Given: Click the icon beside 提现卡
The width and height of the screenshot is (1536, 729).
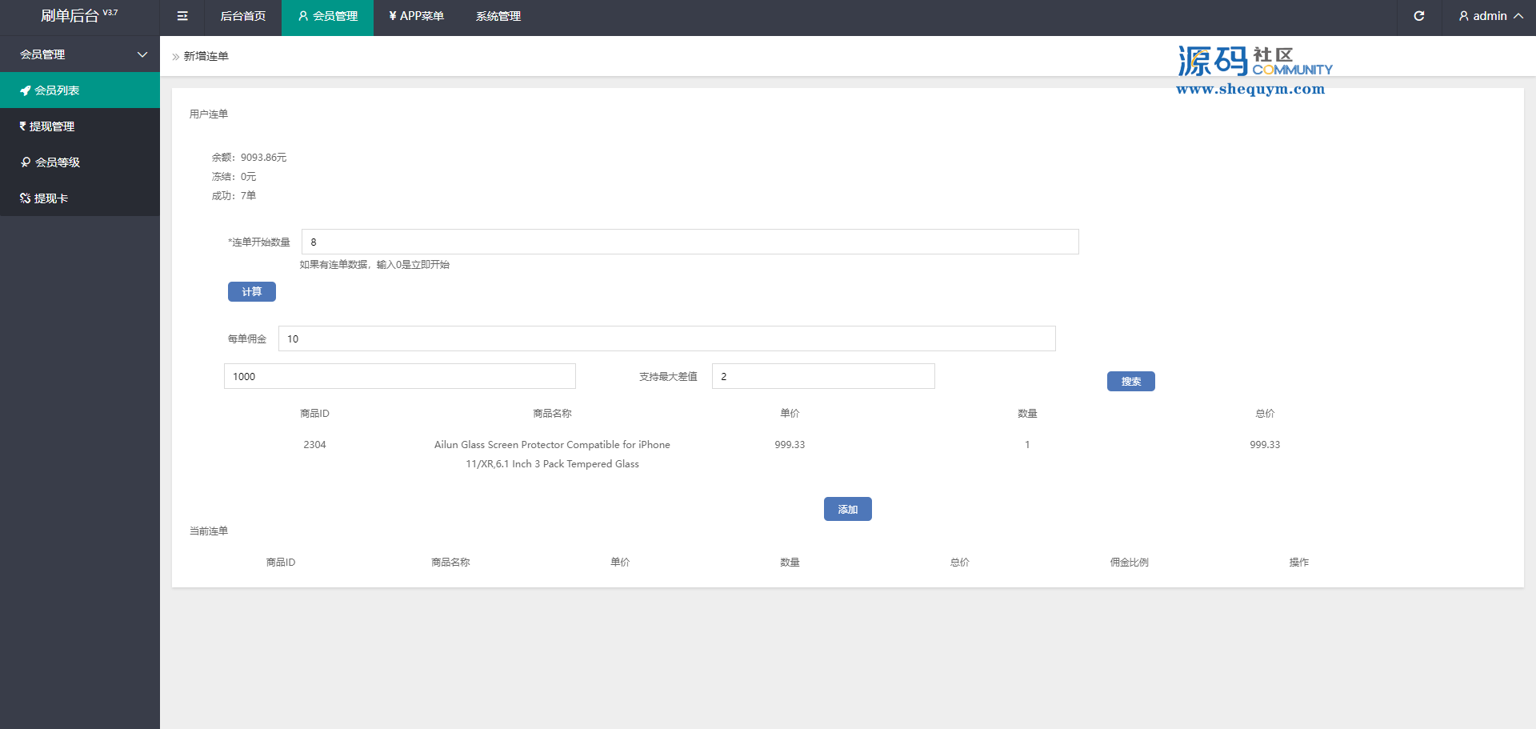Looking at the screenshot, I should [25, 198].
